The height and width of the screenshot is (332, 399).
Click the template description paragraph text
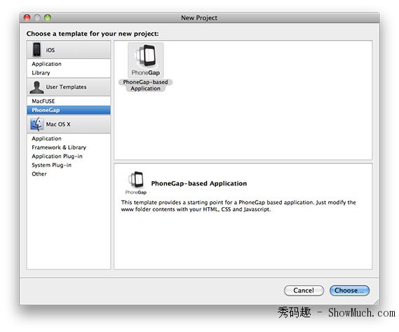pyautogui.click(x=238, y=206)
